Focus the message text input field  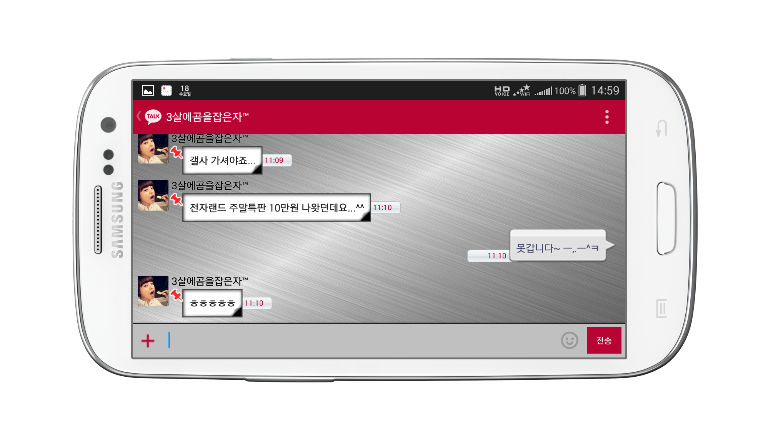pyautogui.click(x=362, y=341)
